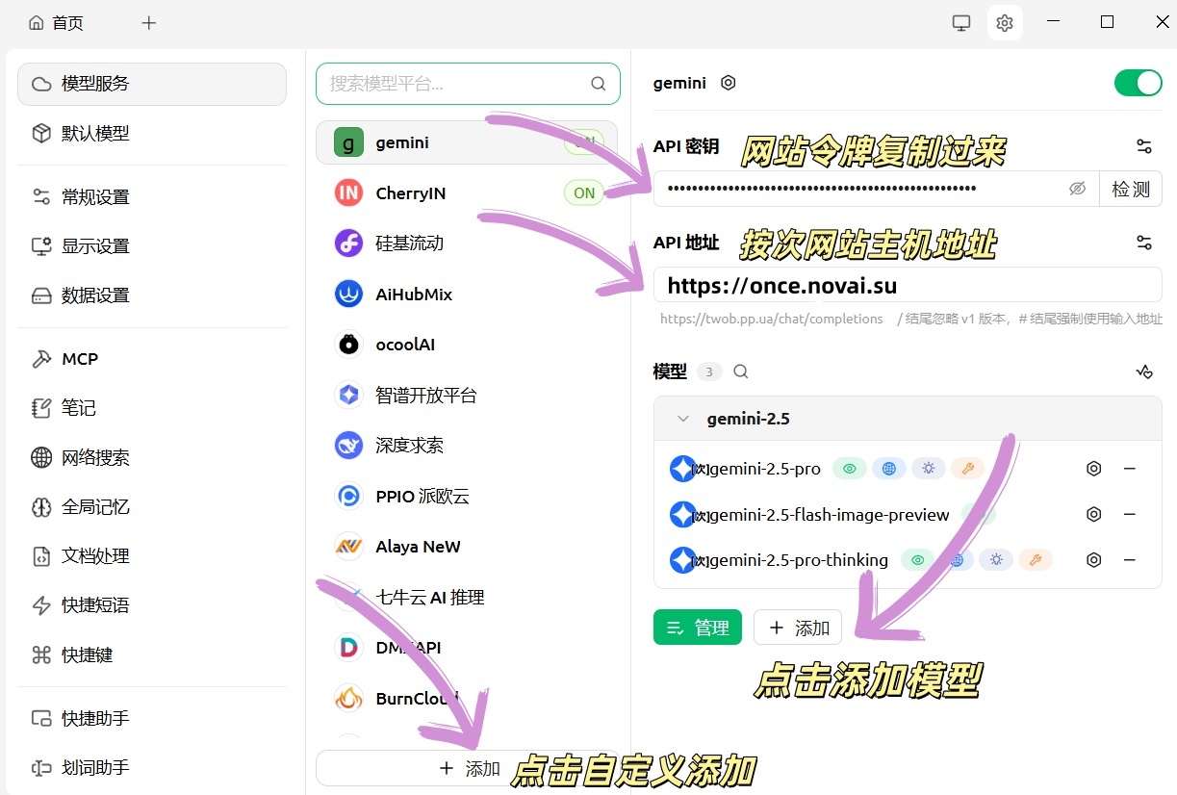The image size is (1177, 795).
Task: Click the API address settings slider icon
Action: pos(1143,243)
